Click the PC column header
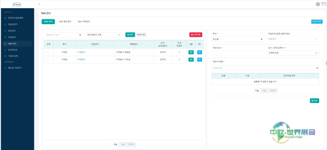327x150 pixels. tap(199, 45)
